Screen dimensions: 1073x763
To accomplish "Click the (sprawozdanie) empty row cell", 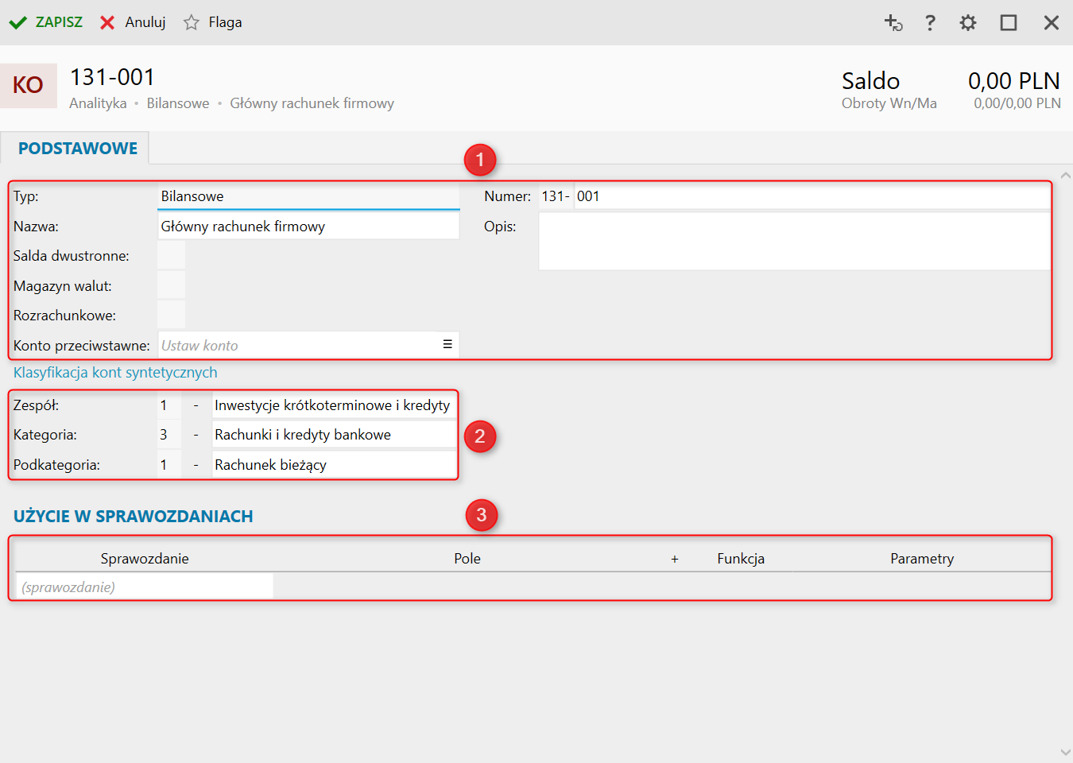I will click(x=145, y=587).
